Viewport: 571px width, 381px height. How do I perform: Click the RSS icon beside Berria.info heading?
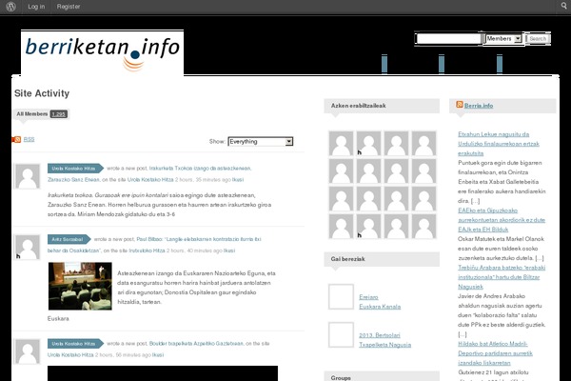(x=460, y=105)
